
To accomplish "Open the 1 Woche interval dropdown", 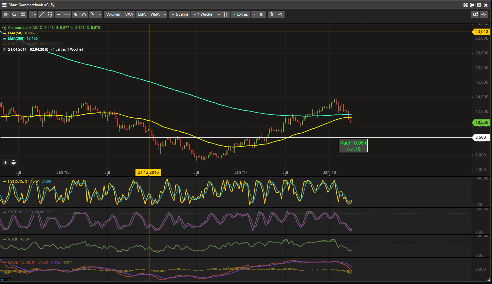I will pos(202,15).
